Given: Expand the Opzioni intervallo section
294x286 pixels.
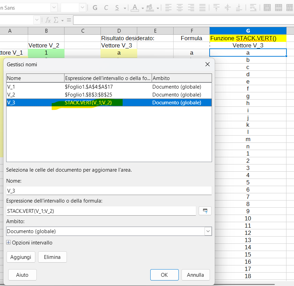Looking at the screenshot, I should (9, 243).
